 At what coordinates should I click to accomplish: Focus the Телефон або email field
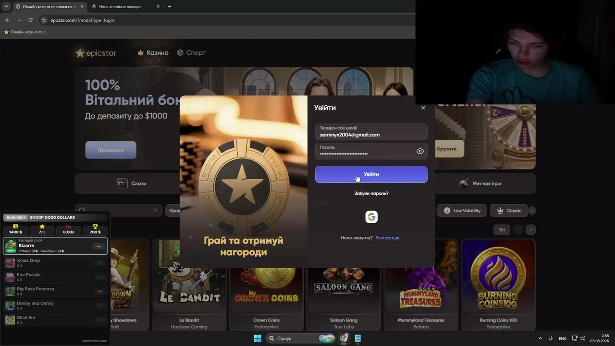[x=371, y=132]
